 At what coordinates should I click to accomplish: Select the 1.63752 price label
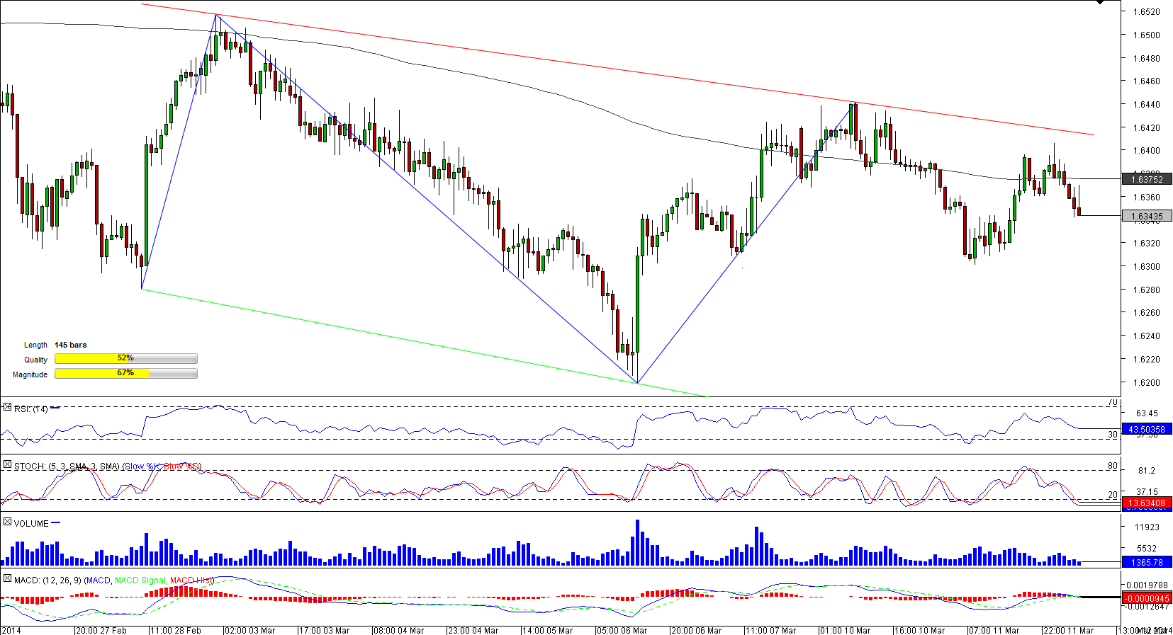point(1146,179)
